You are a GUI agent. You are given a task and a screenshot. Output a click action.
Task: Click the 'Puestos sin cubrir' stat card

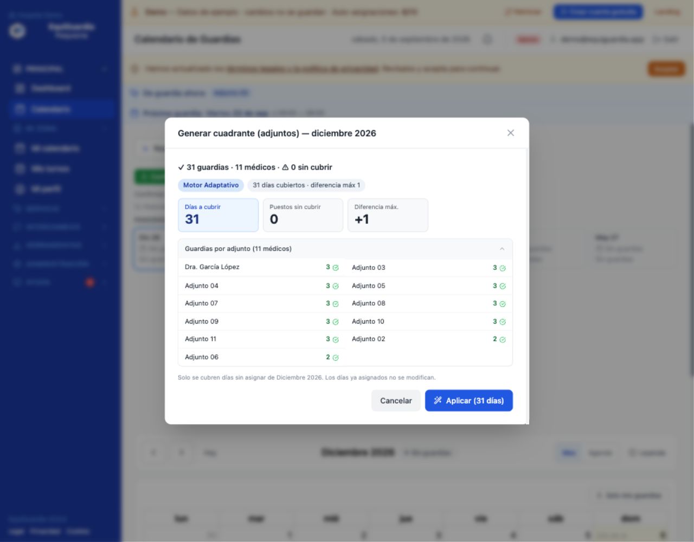pos(303,215)
